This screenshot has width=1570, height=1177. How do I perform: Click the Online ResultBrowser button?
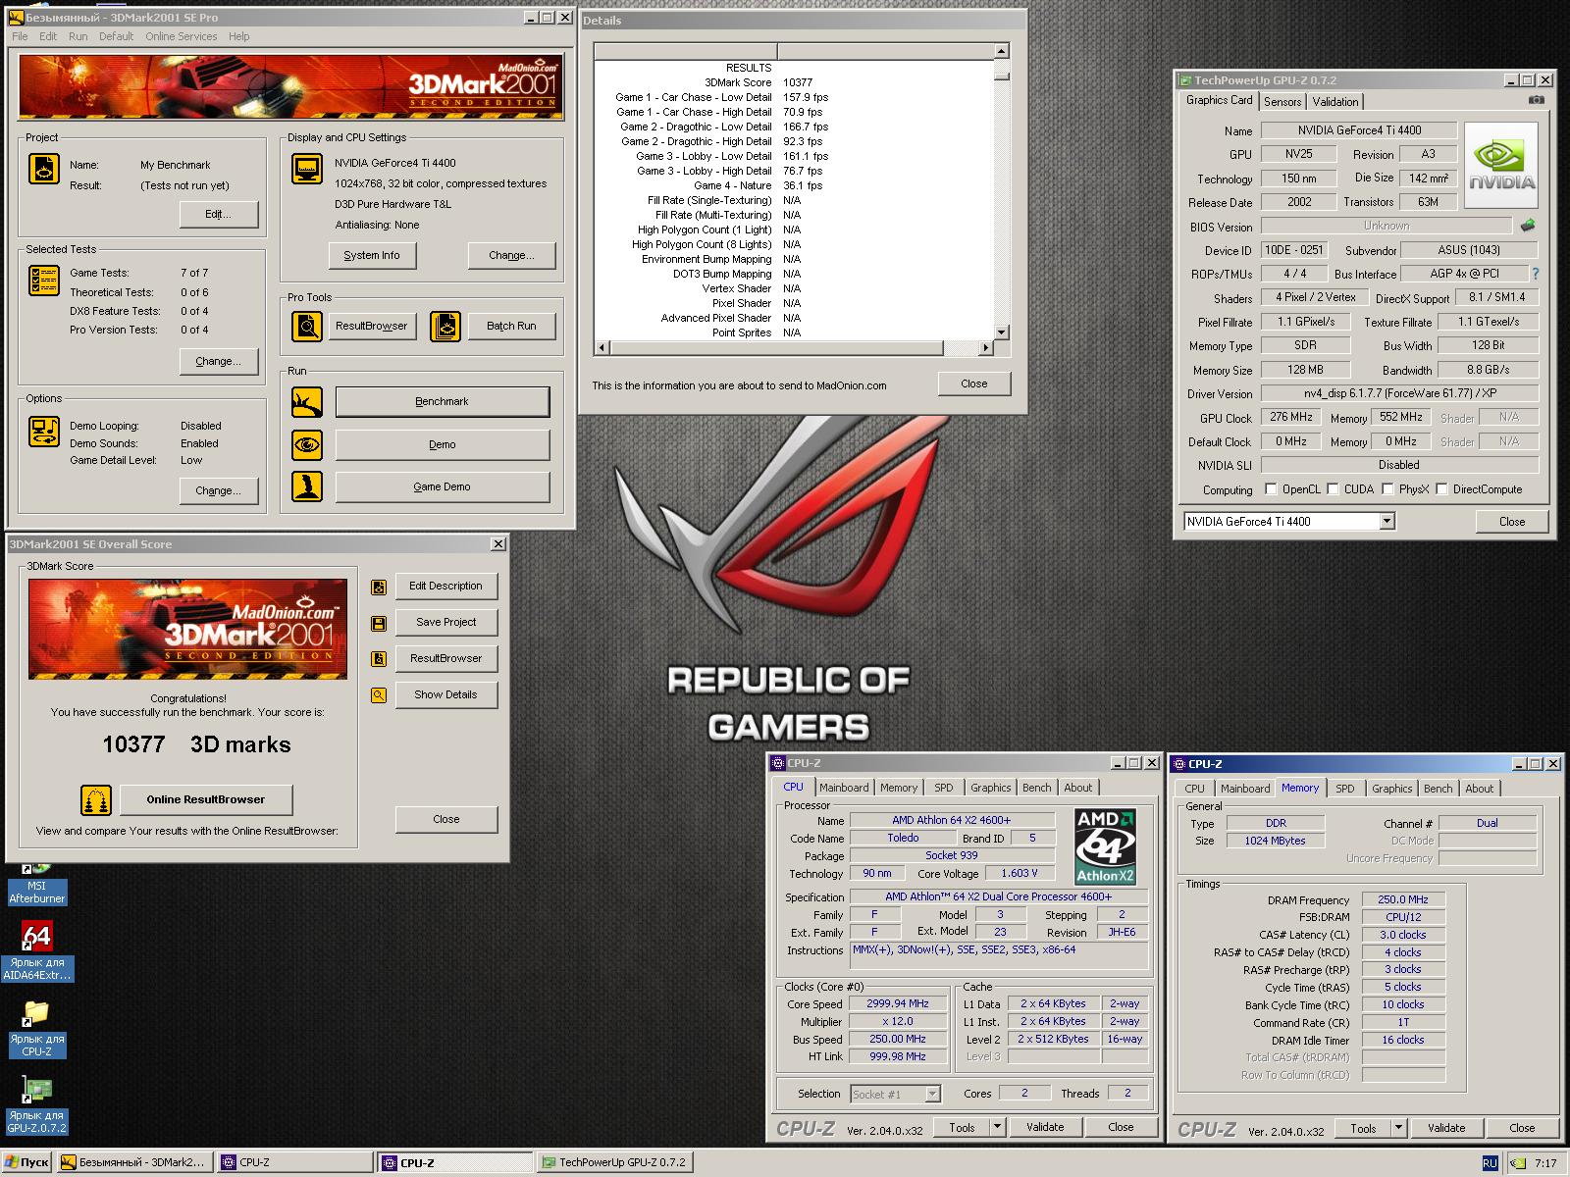(206, 799)
